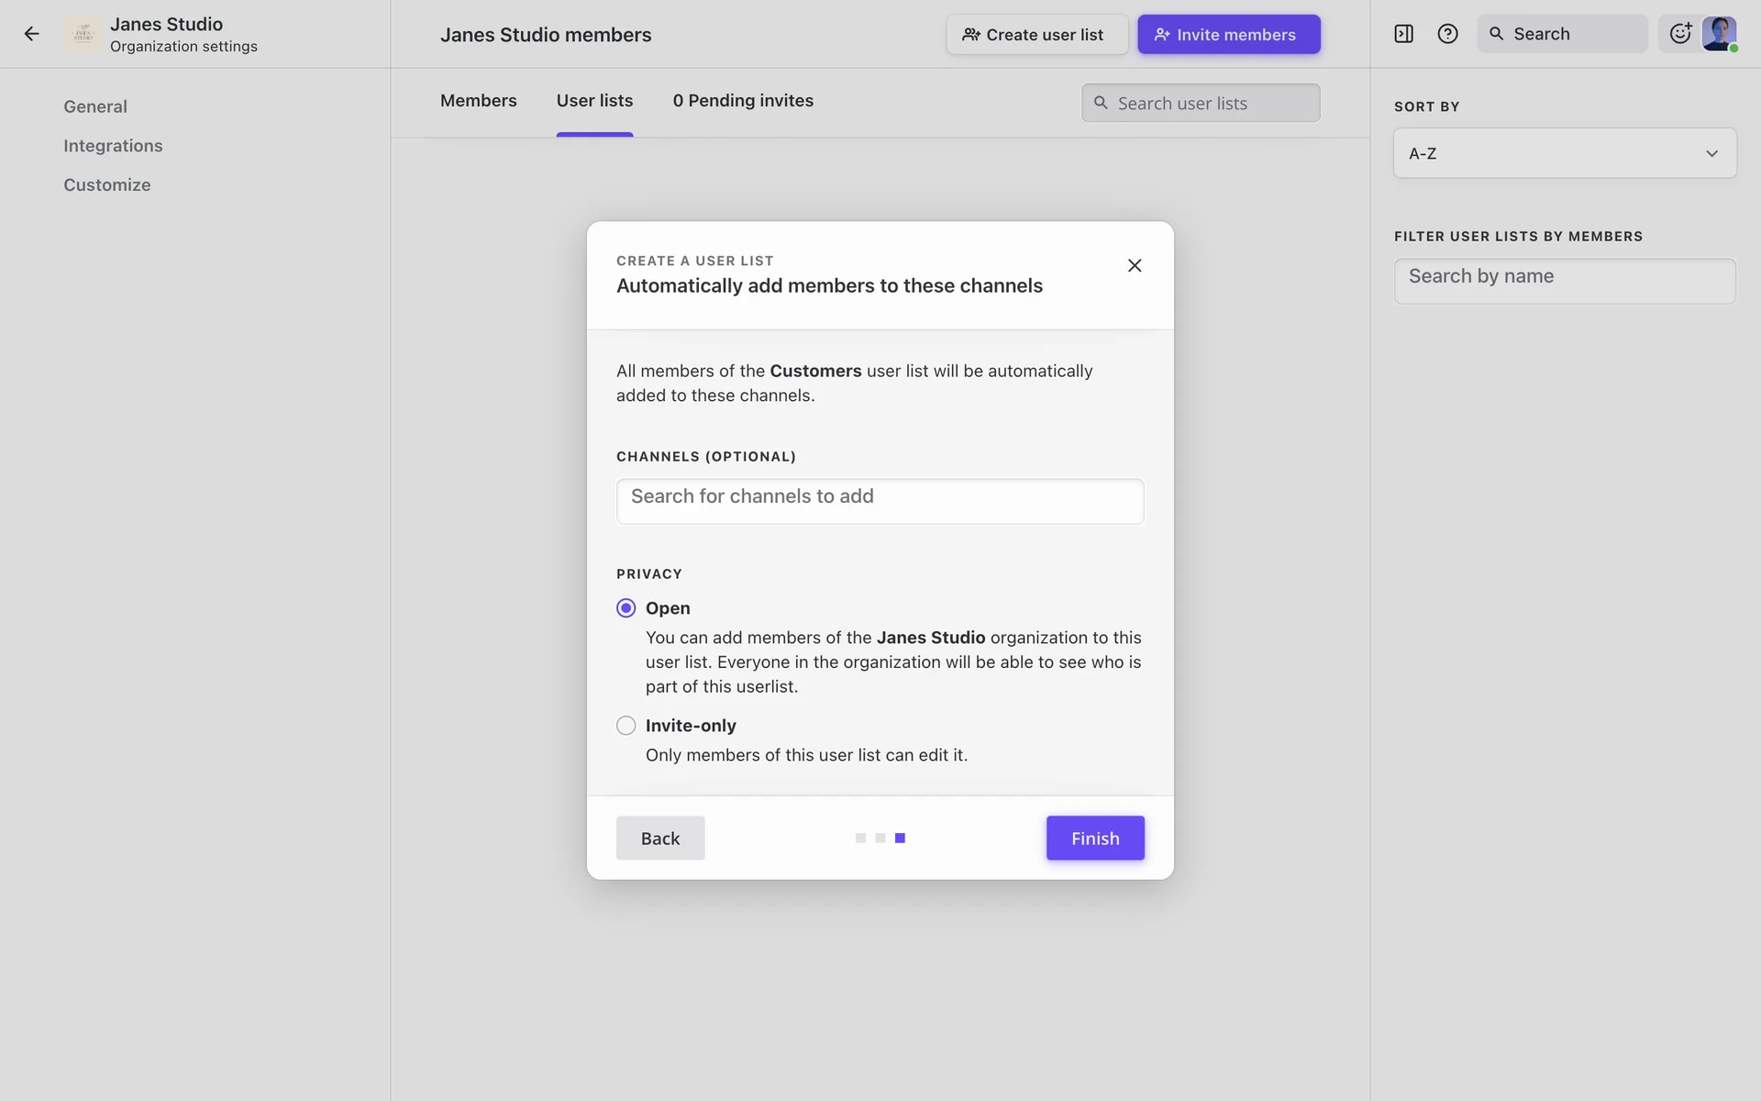The image size is (1761, 1101).
Task: Click the Janes Studio organization logo
Action: tap(83, 34)
